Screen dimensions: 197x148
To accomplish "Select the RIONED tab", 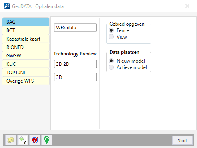I will [x=26, y=47].
